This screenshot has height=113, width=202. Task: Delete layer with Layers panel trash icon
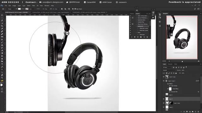[x=199, y=112]
